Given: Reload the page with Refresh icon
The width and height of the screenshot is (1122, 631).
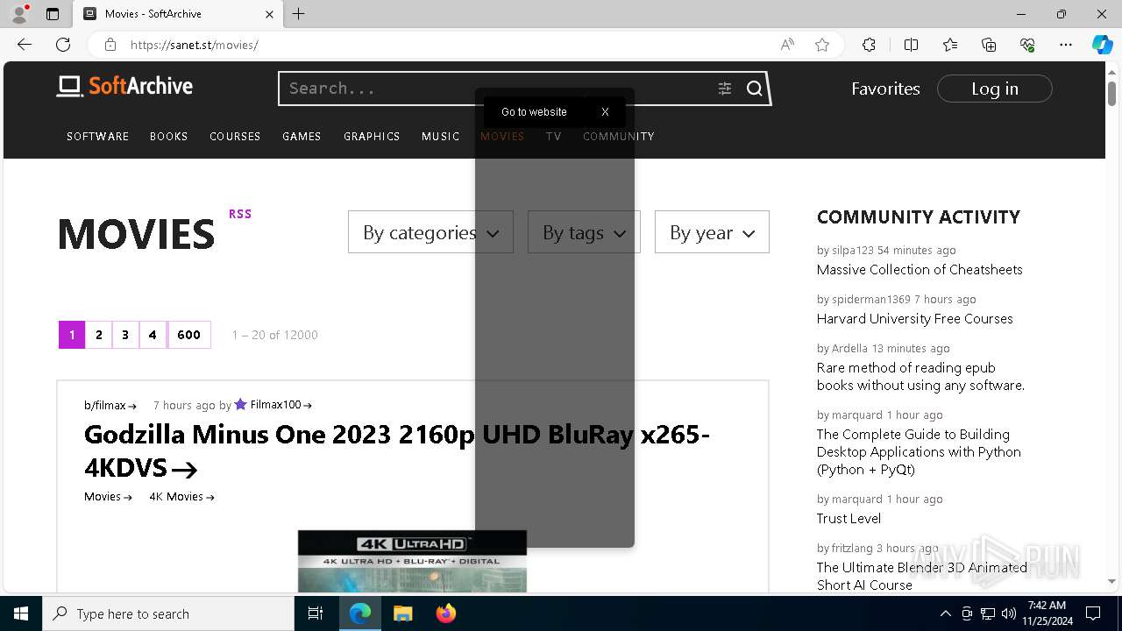Looking at the screenshot, I should coord(63,45).
